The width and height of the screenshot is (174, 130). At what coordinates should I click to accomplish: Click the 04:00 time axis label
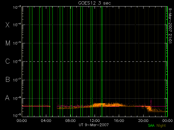pos(46,121)
